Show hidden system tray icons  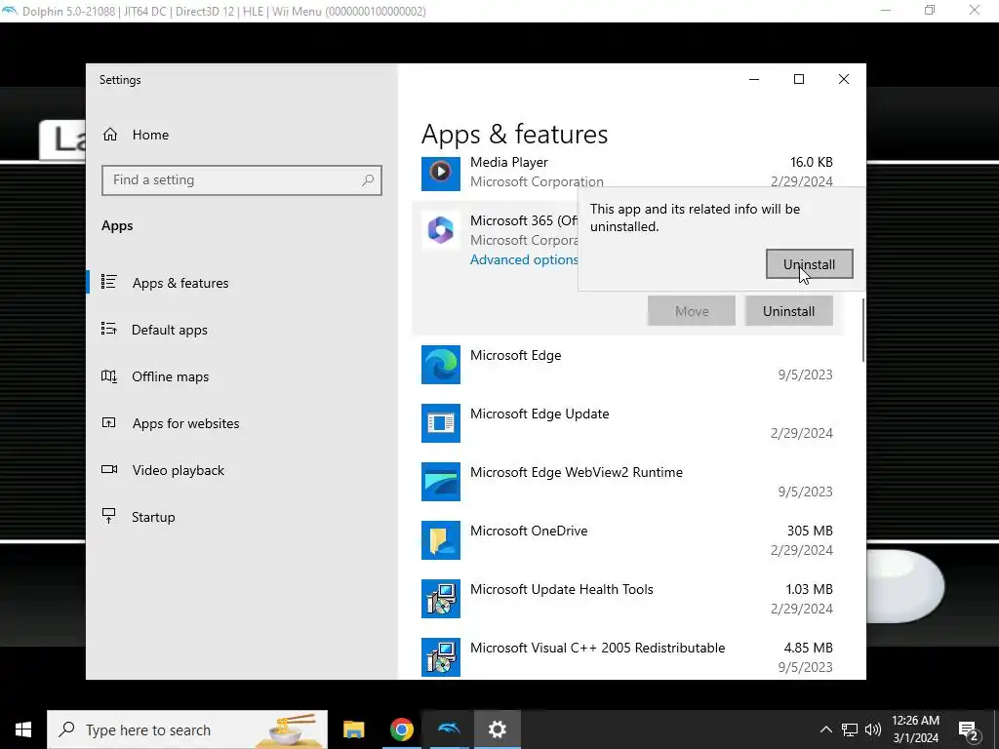pos(825,729)
